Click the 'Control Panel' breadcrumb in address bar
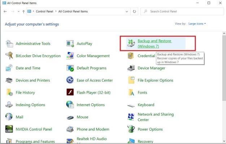226x144 pixels. tap(45, 12)
